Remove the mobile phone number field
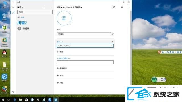 pyautogui.click(x=113, y=41)
